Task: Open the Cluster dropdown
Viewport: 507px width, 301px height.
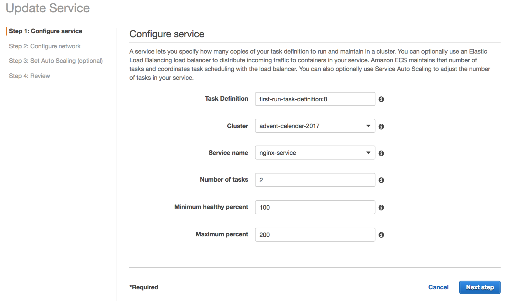Action: 315,126
